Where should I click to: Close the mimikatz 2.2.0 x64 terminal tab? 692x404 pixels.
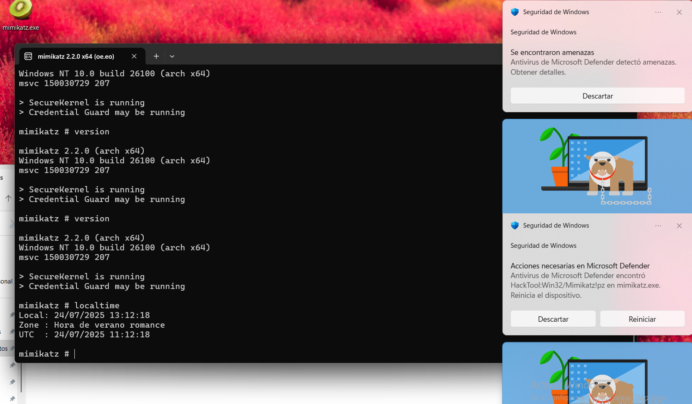134,56
